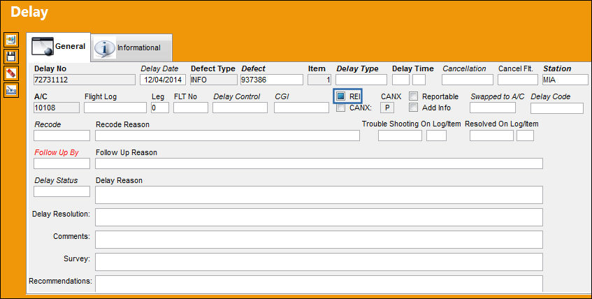The image size is (592, 299).
Task: Click the Survey text area
Action: point(319,262)
